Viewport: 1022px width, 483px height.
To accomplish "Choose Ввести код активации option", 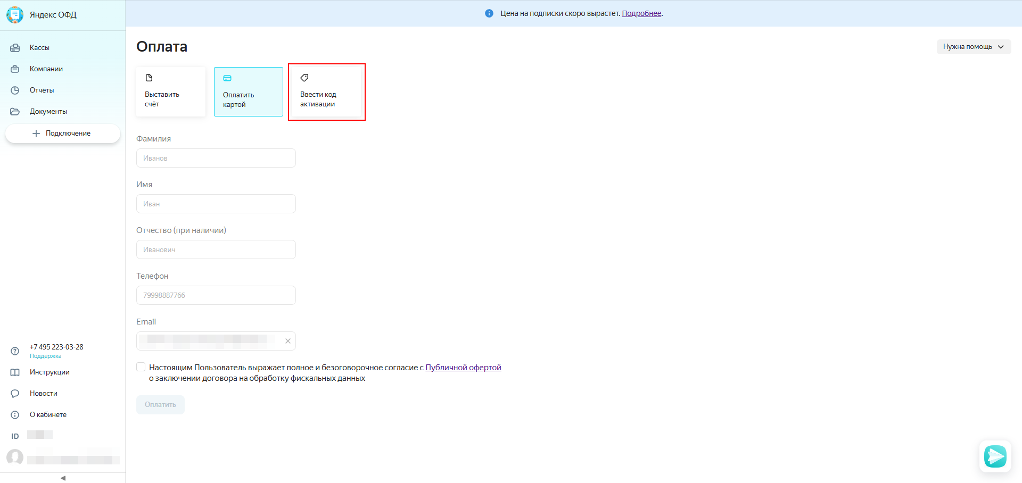I will click(326, 91).
